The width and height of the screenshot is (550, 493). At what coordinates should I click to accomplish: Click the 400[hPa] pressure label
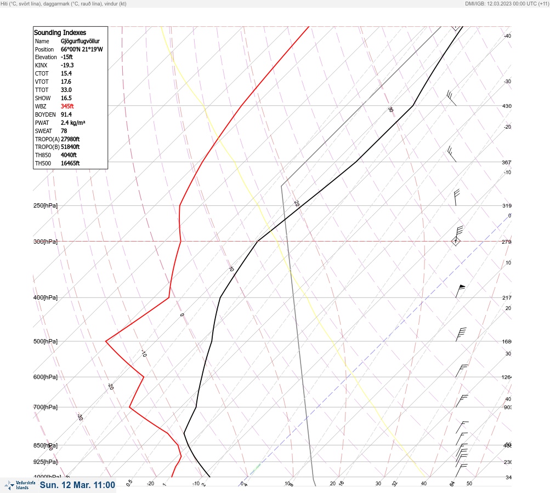(x=46, y=297)
